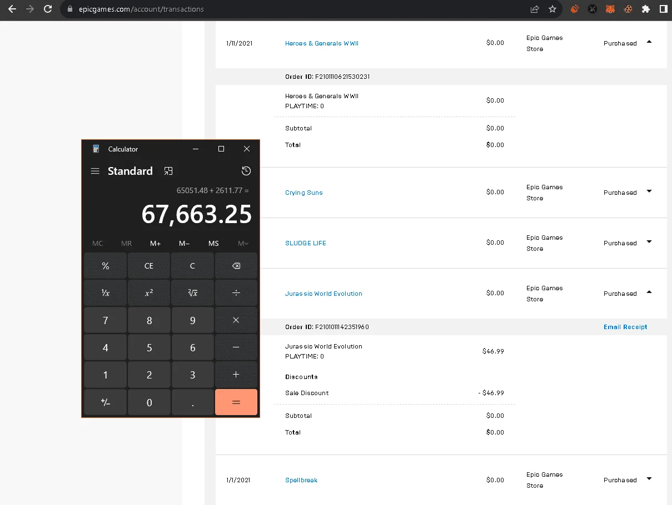Screen dimensions: 672x505
Task: Expand the Crying Suns transaction details
Action: [x=649, y=191]
